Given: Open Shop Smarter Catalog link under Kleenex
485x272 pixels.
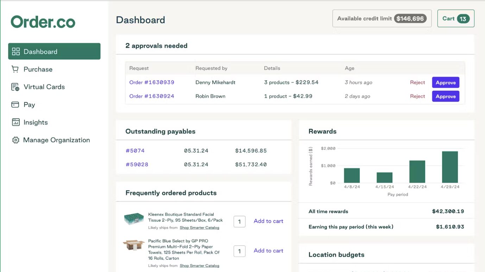Looking at the screenshot, I should pos(199,228).
